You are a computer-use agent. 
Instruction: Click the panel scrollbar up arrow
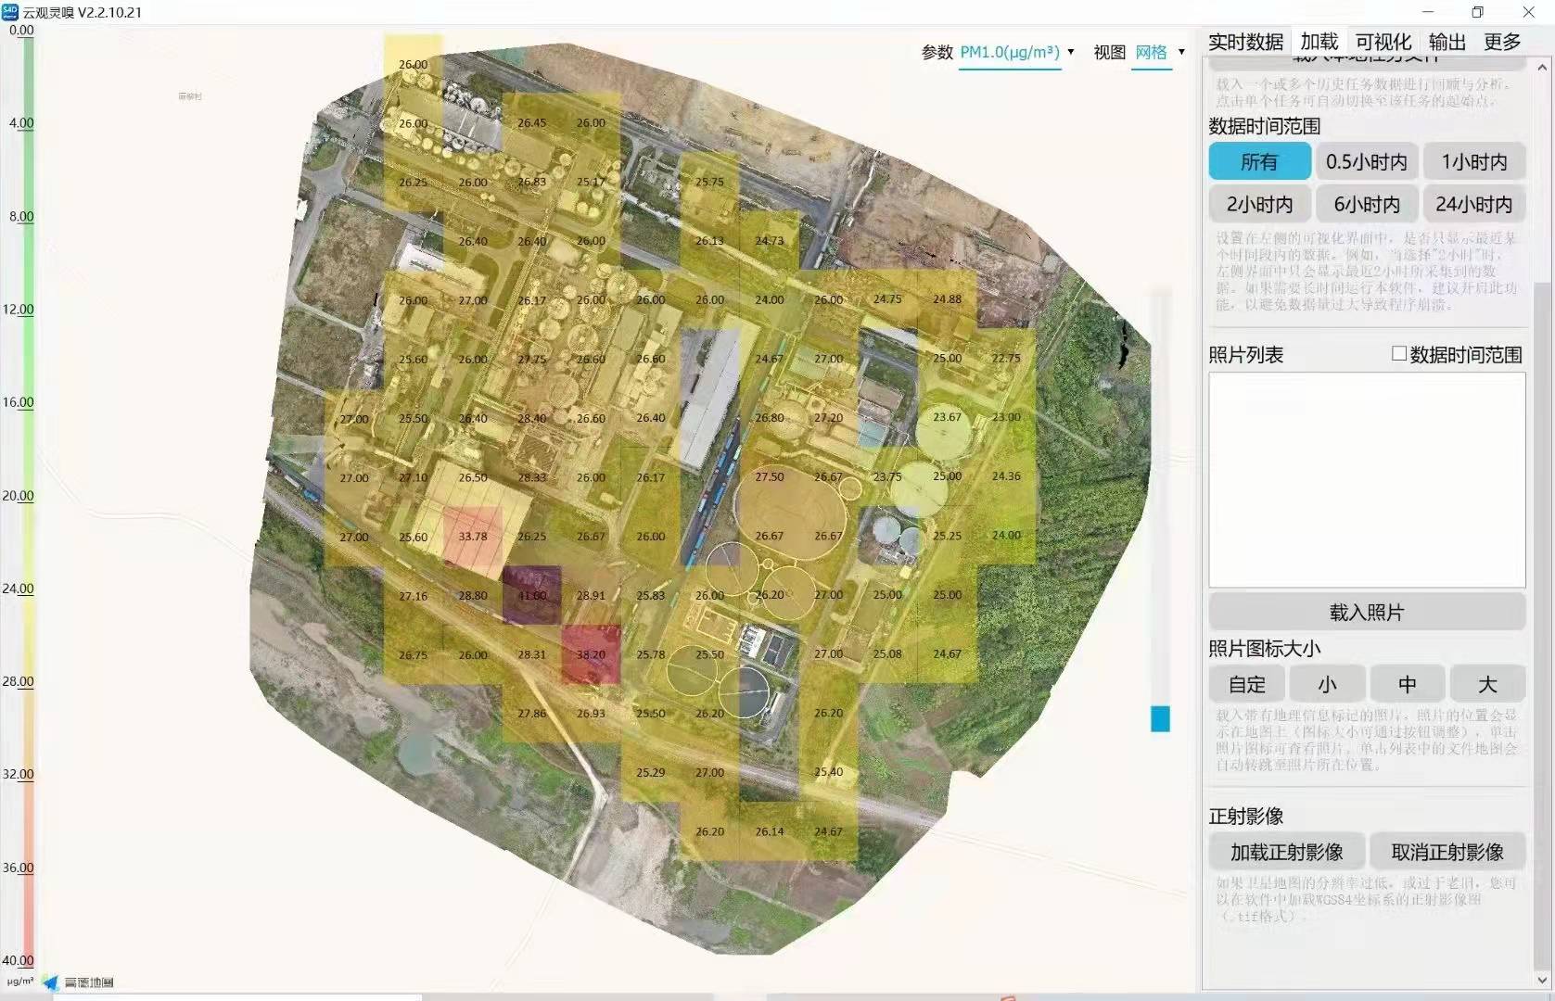pos(1542,68)
